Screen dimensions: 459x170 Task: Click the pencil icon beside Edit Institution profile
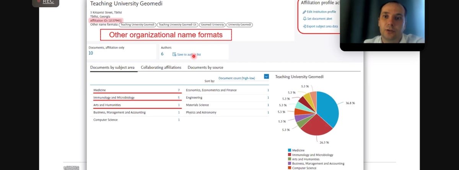tap(304, 12)
